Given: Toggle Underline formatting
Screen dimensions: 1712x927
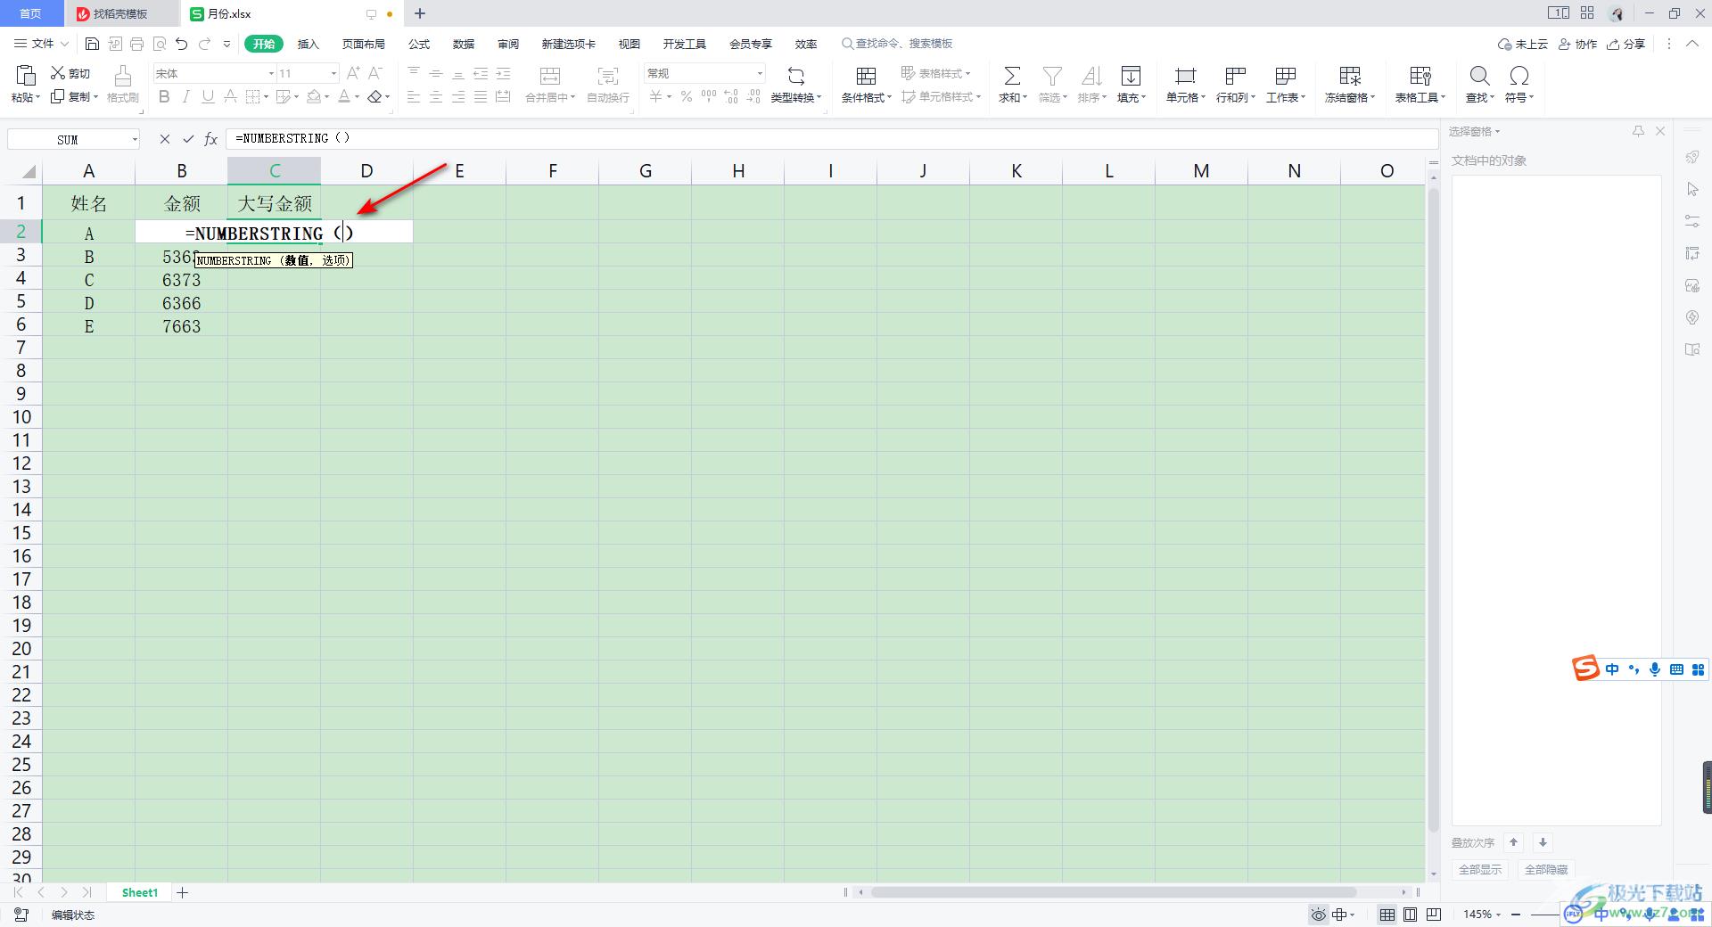Looking at the screenshot, I should tap(208, 96).
